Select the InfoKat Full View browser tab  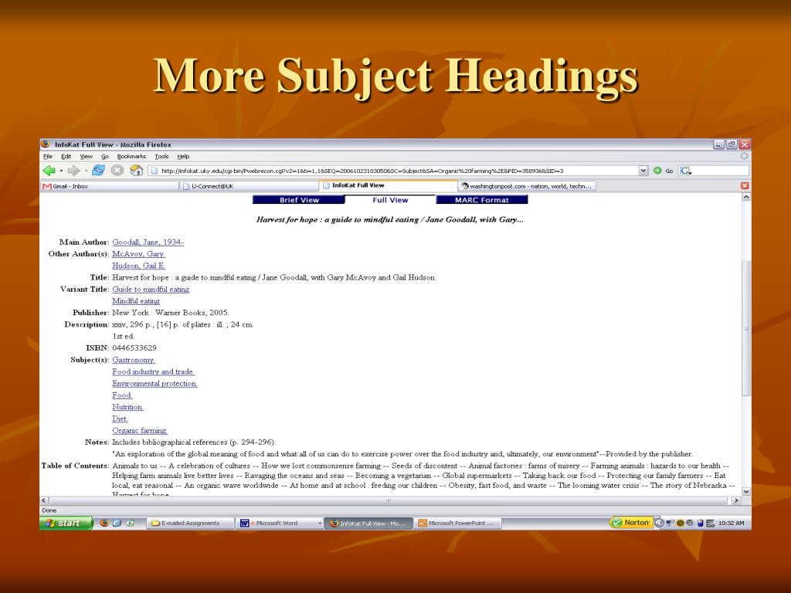tap(389, 185)
